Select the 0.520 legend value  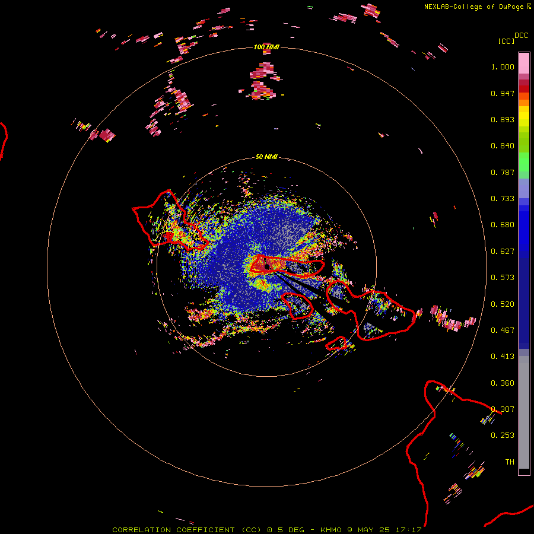point(503,304)
